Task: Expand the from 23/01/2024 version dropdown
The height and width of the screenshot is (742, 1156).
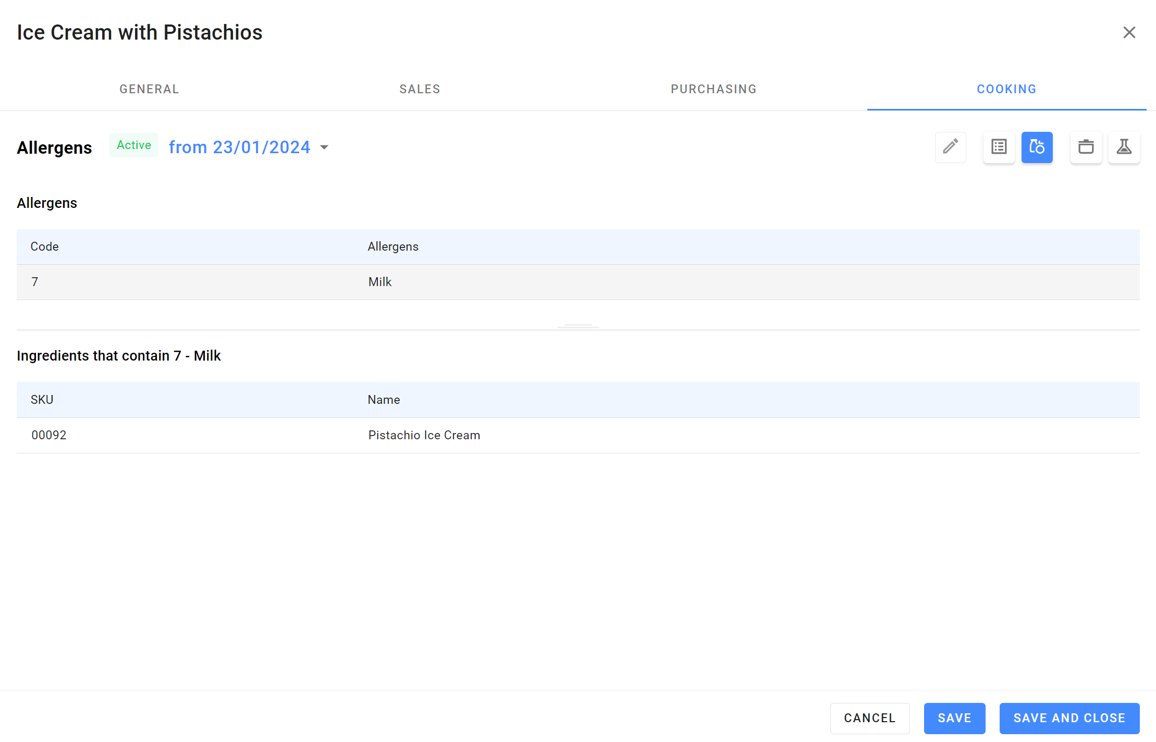Action: [324, 147]
